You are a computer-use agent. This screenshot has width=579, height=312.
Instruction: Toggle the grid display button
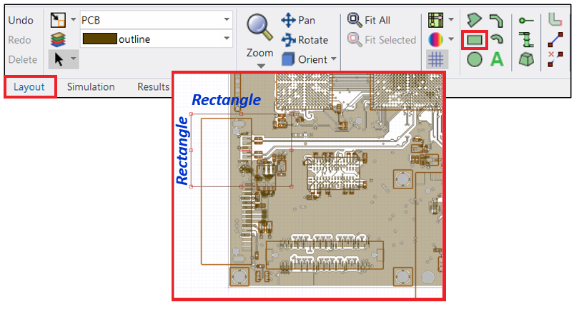coord(435,60)
